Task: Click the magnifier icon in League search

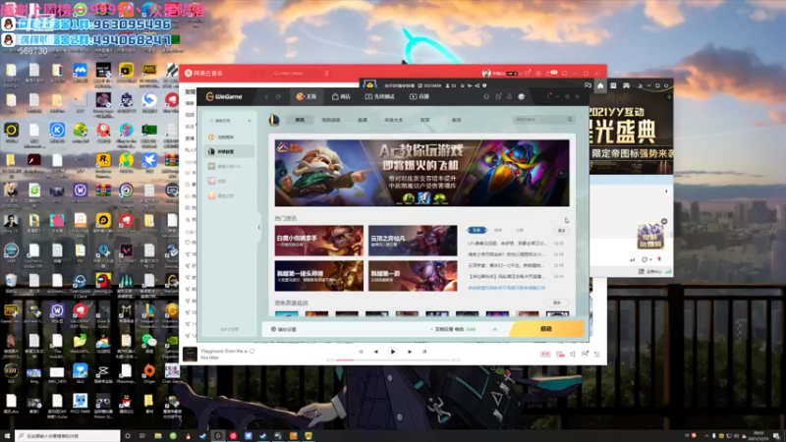Action: tap(570, 120)
